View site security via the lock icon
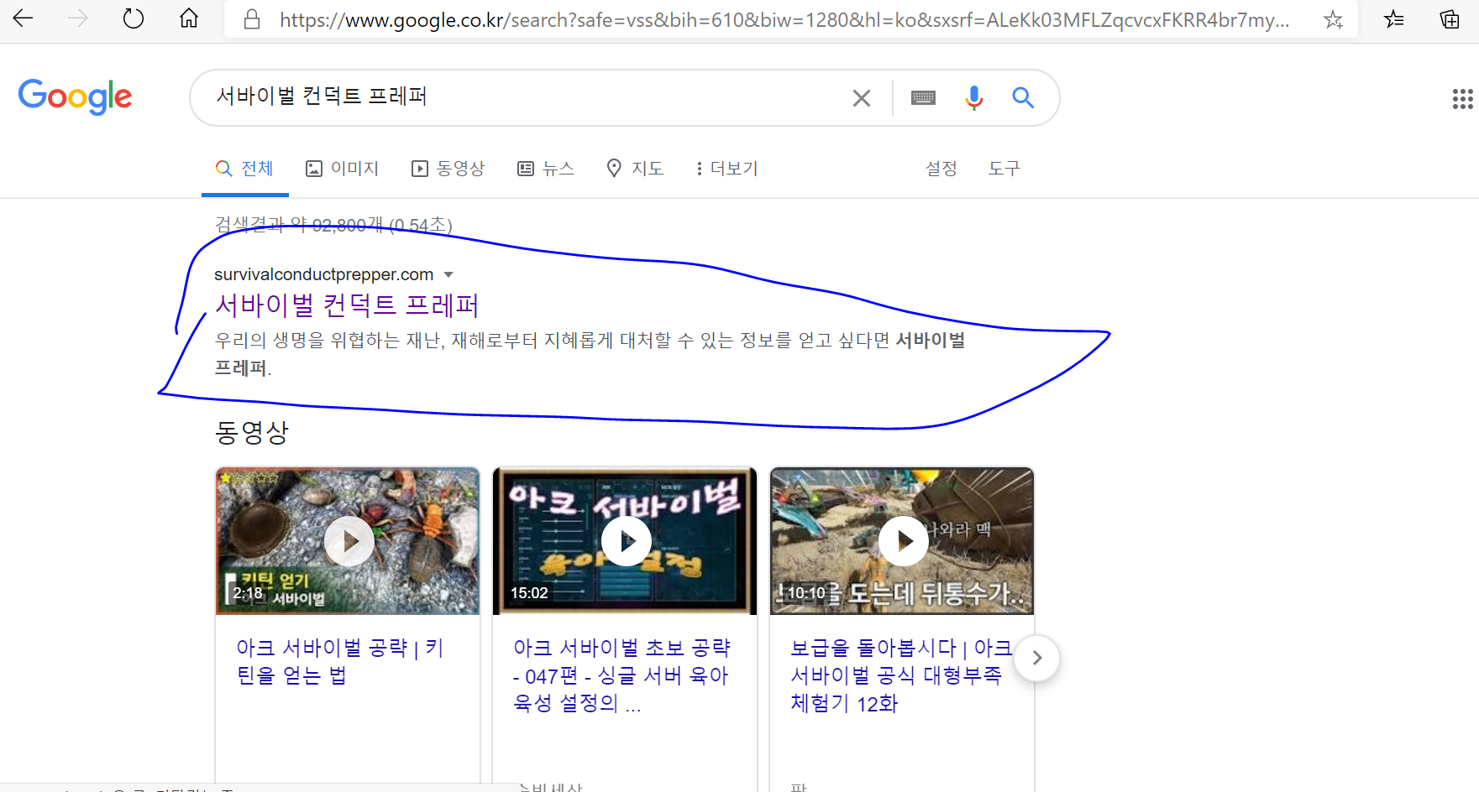1479x792 pixels. [x=252, y=19]
